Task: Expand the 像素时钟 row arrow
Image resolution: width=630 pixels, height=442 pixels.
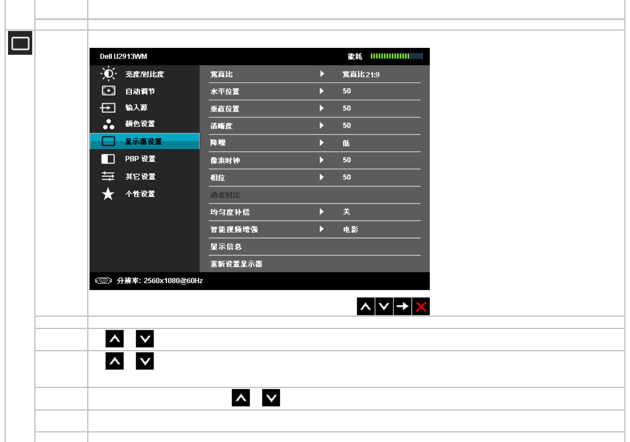Action: [322, 160]
